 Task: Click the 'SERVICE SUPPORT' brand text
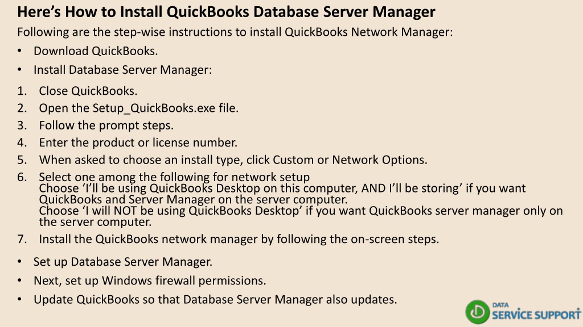point(536,315)
